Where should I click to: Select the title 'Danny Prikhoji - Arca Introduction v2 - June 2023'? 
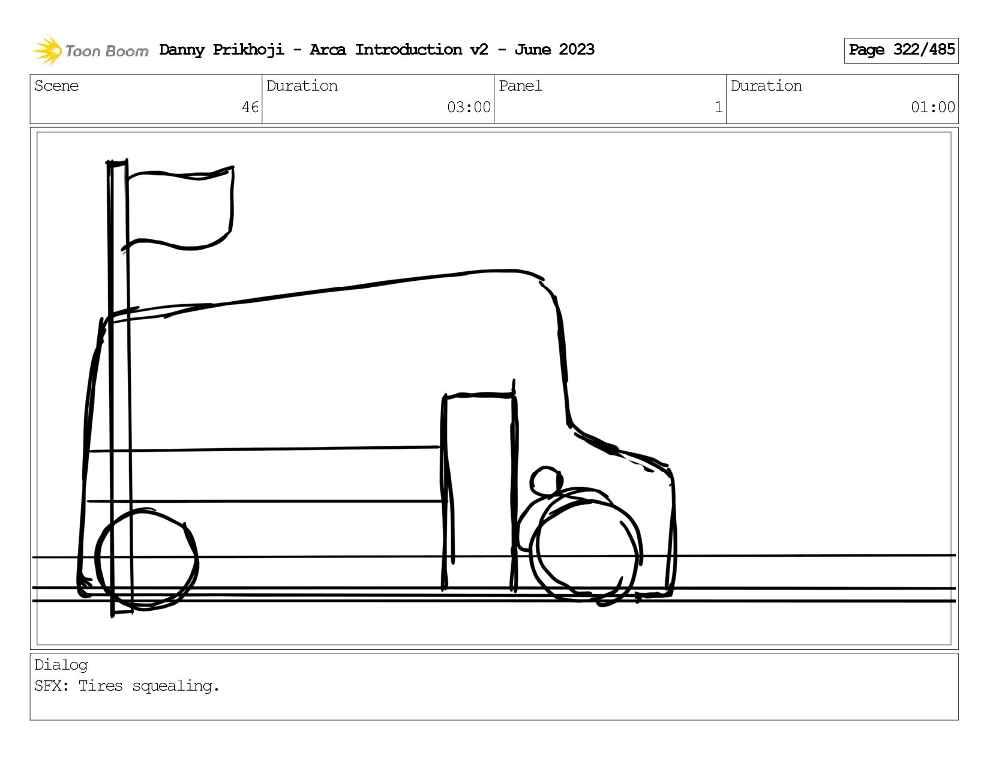pos(377,50)
